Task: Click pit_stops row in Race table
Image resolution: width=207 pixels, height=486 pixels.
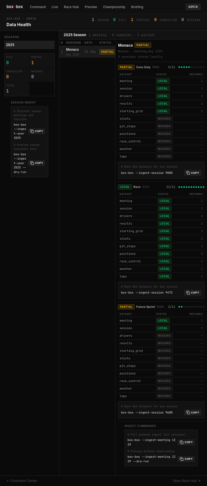Action: point(161,246)
